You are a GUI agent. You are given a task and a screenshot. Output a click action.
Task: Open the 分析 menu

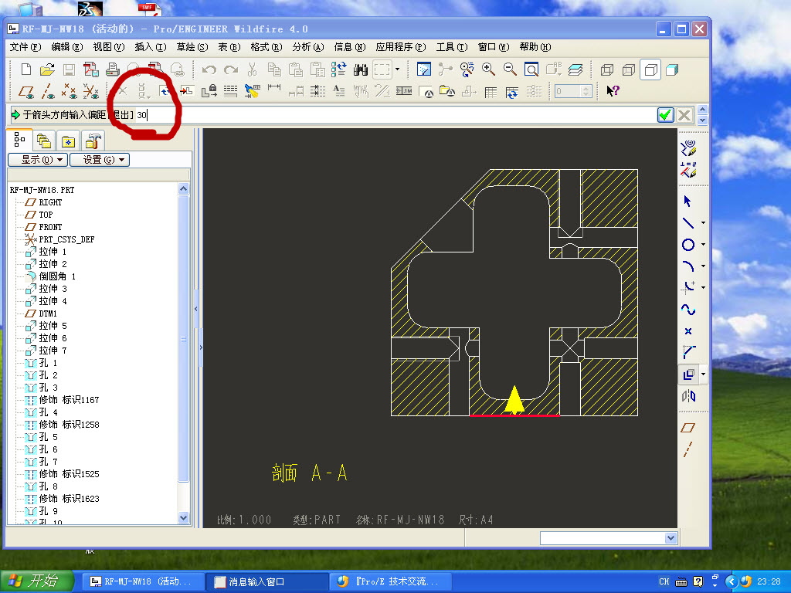coord(307,47)
